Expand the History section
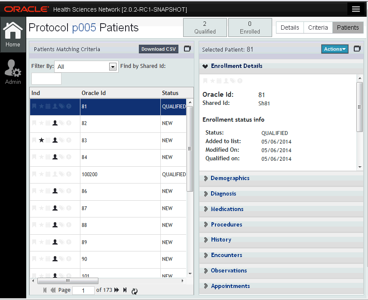368x300 pixels. (206, 240)
